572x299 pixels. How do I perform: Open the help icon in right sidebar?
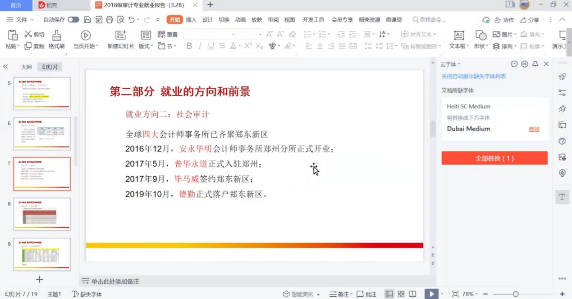[562, 141]
